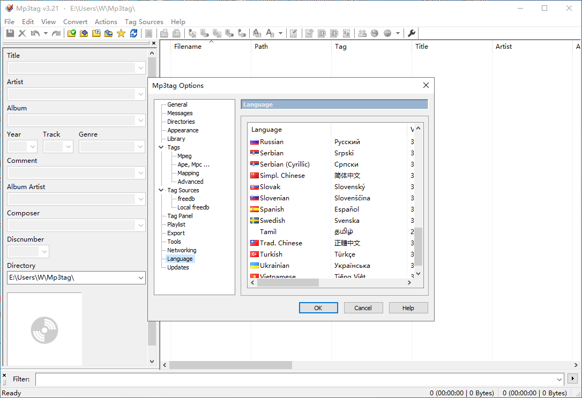Click the Redo arrow icon

click(56, 33)
